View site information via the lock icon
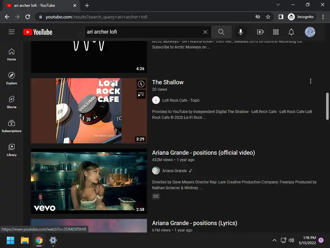 (x=41, y=17)
